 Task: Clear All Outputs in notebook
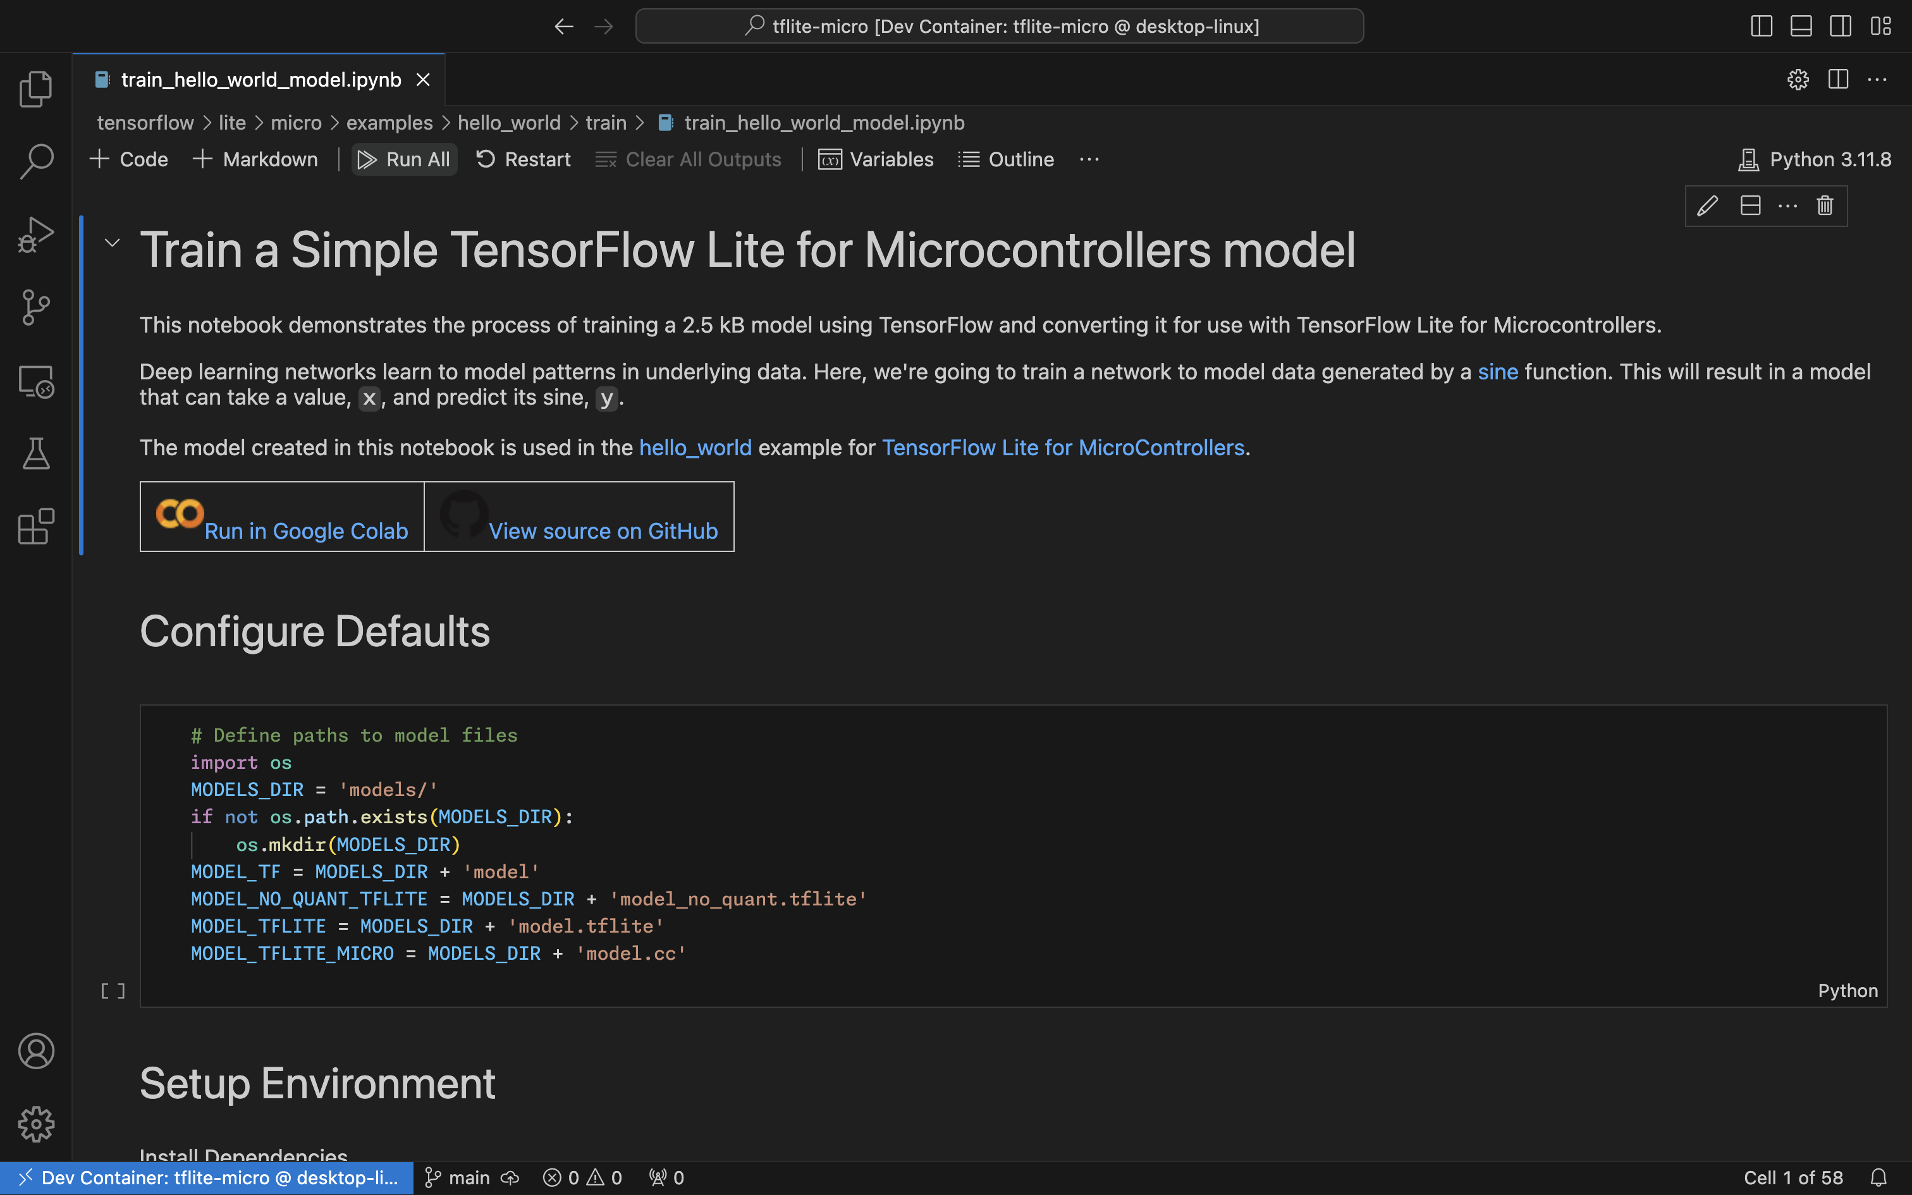tap(688, 159)
